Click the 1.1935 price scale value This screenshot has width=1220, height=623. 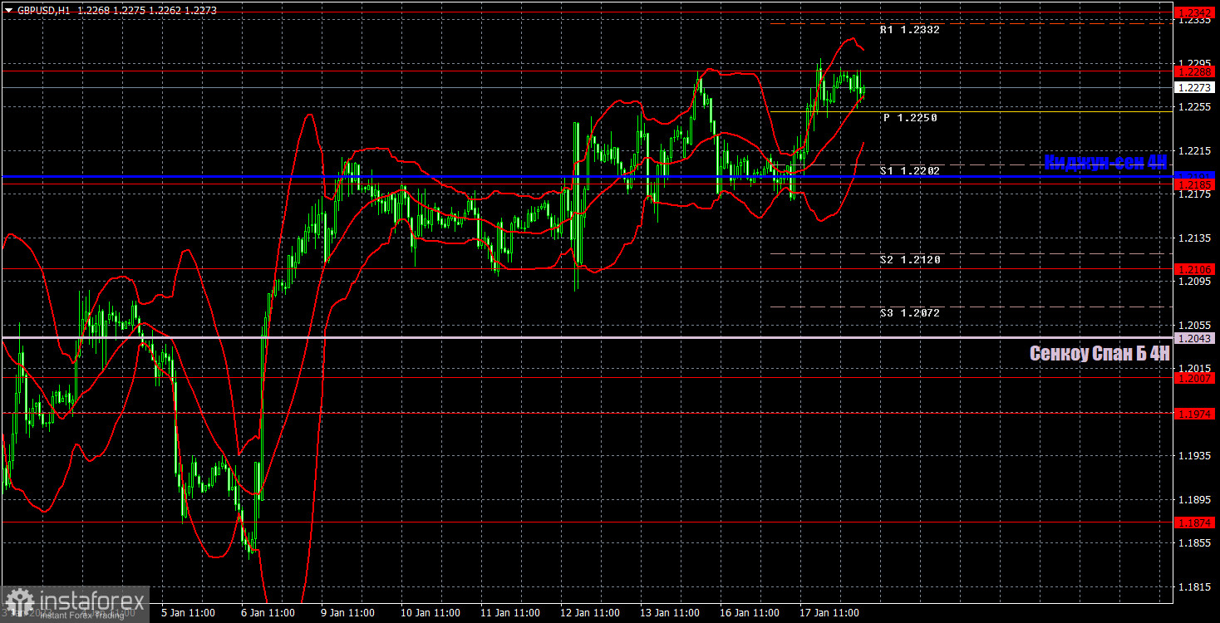click(1194, 456)
